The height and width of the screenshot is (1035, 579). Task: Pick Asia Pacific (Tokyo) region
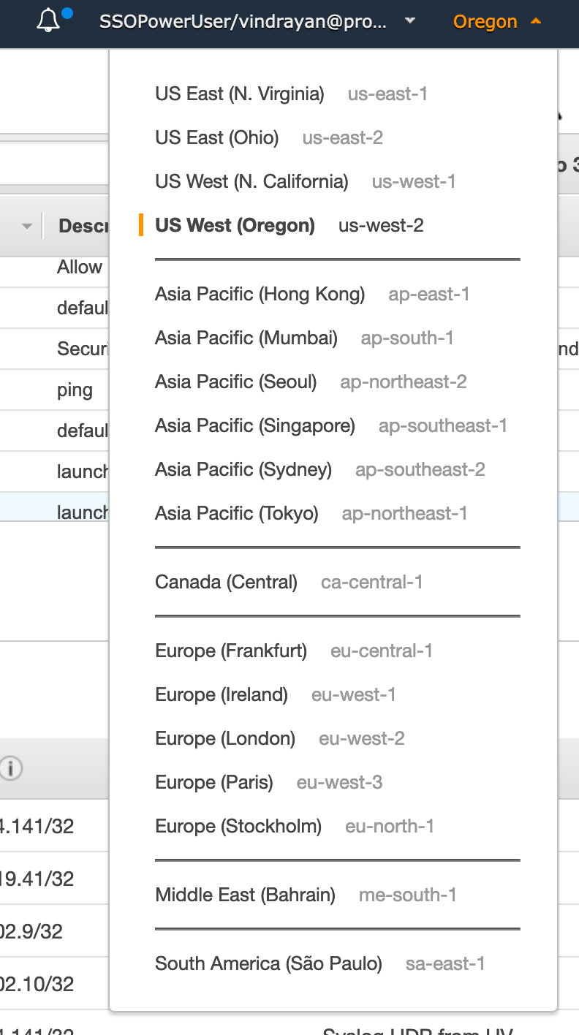point(236,514)
